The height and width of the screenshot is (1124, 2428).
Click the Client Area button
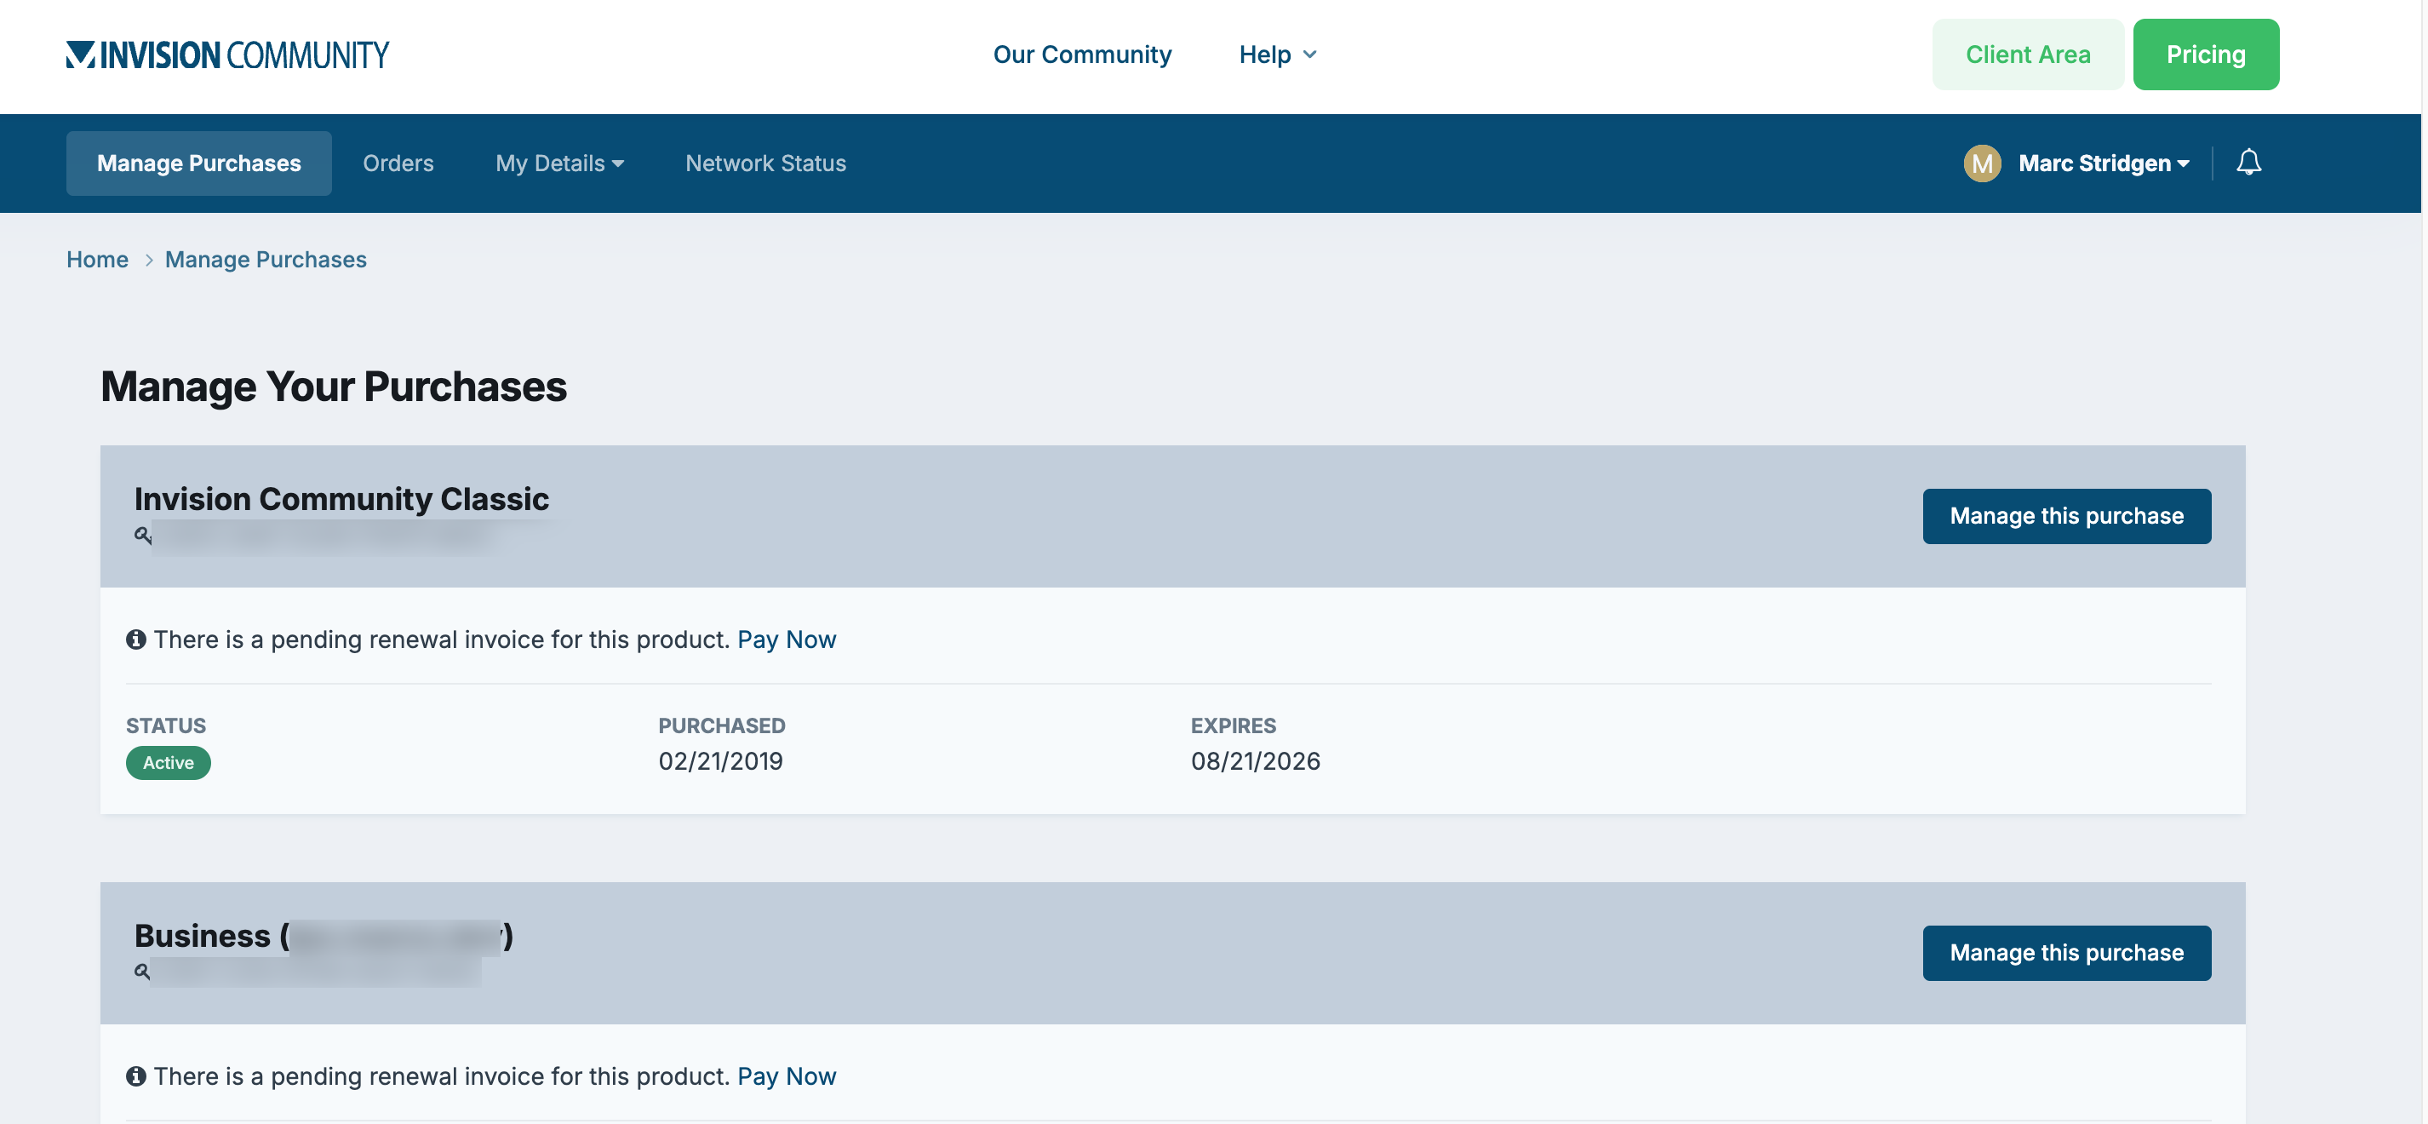tap(2029, 54)
